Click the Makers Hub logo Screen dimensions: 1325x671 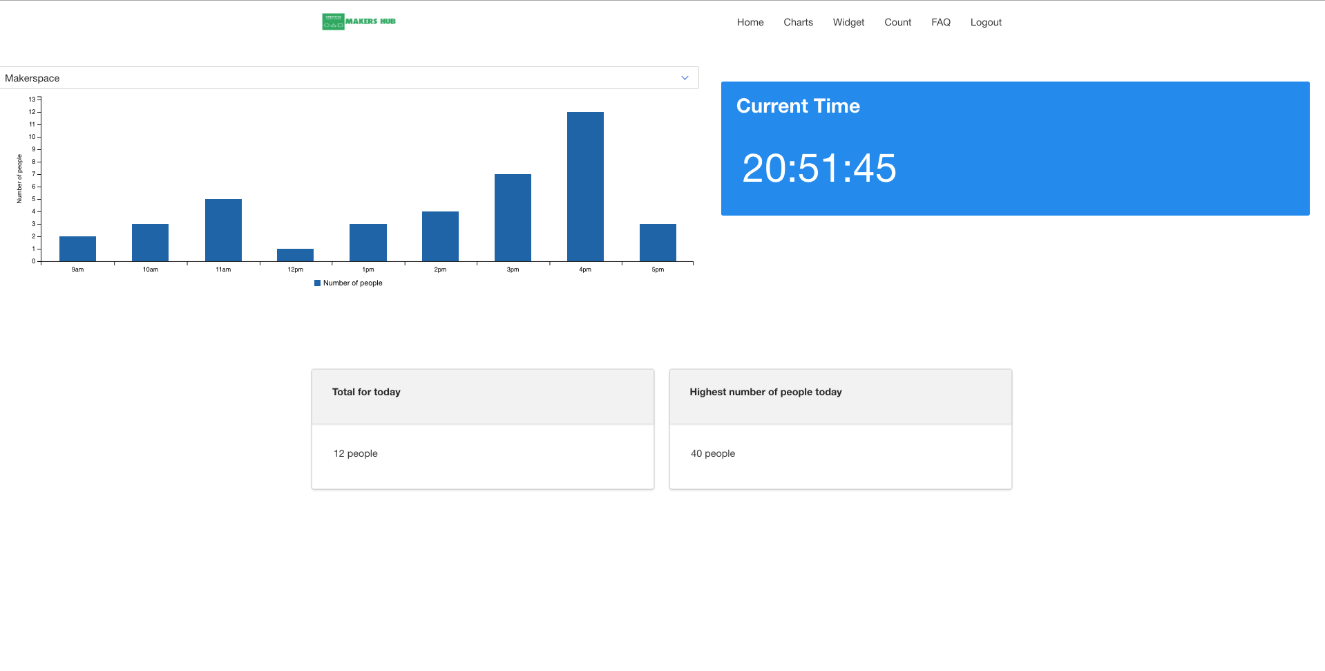[359, 21]
